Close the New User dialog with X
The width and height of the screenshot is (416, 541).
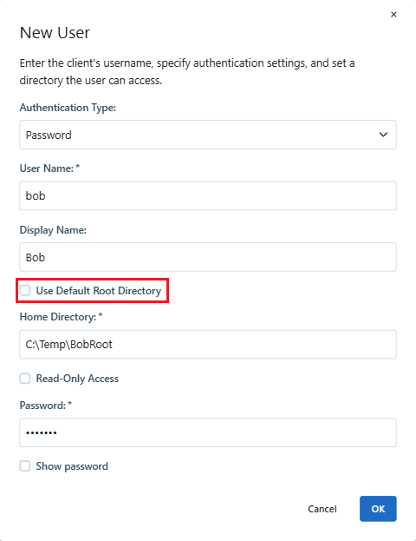[x=393, y=15]
